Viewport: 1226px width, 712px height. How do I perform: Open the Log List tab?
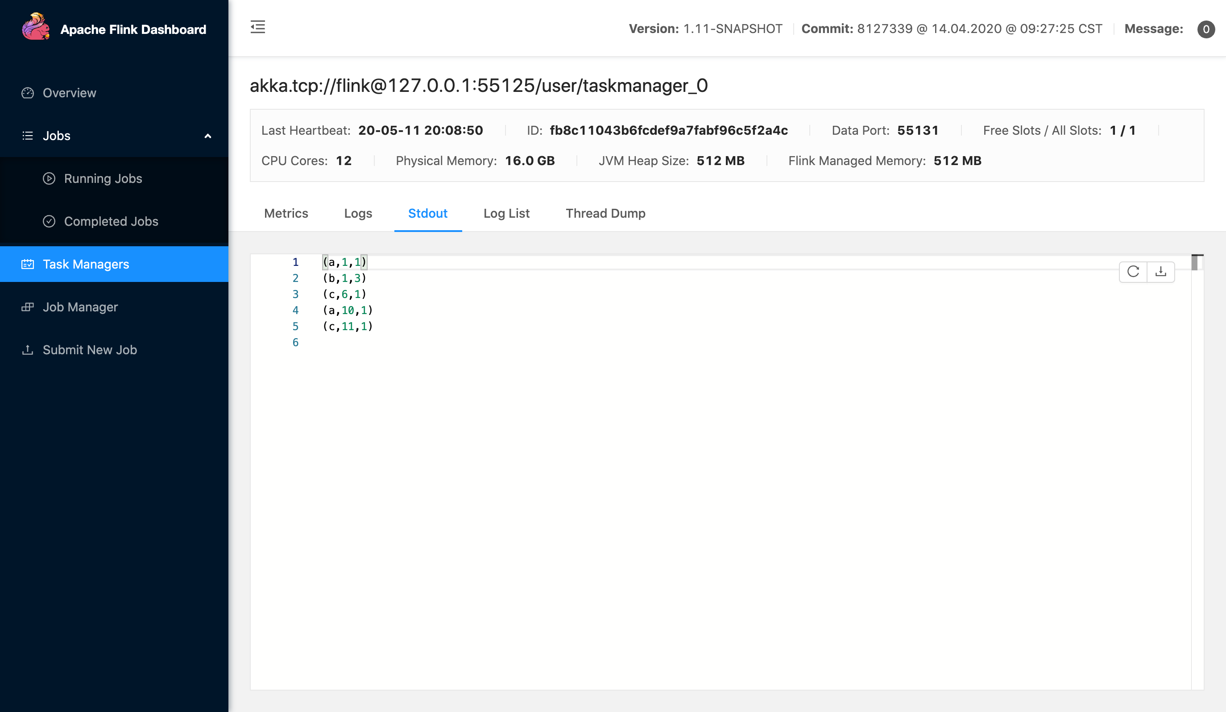pyautogui.click(x=506, y=213)
